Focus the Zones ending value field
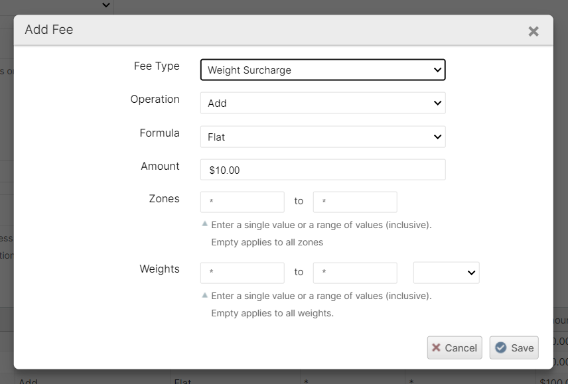 pos(355,202)
